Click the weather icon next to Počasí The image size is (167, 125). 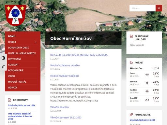pyautogui.click(x=131, y=62)
